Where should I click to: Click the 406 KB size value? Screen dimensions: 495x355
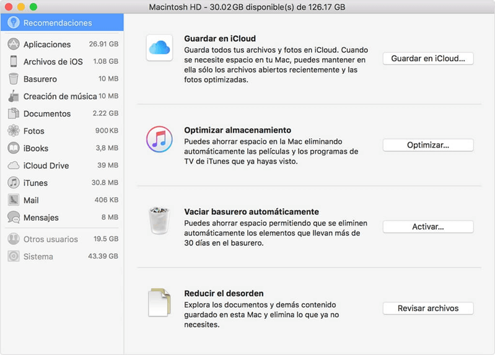coord(107,200)
